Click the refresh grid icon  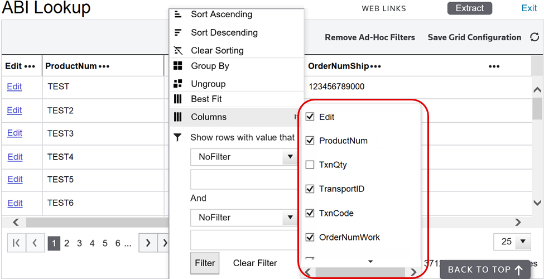tap(535, 37)
